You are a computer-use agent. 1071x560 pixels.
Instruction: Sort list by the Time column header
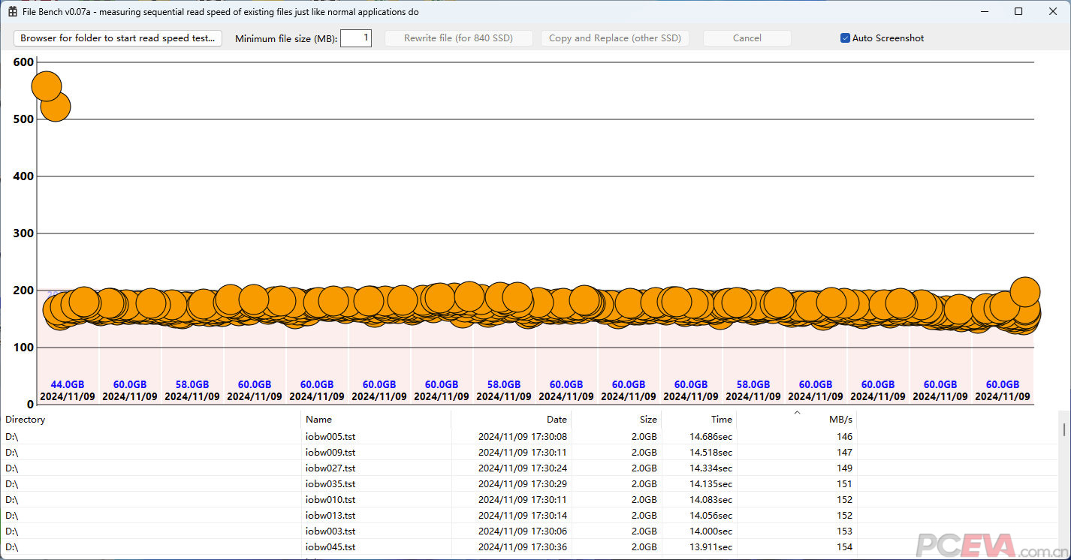698,420
